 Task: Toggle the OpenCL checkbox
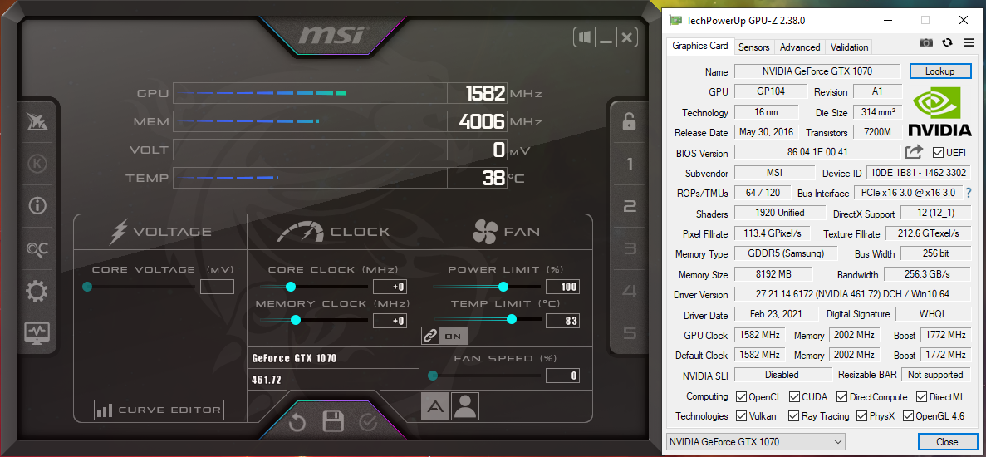point(741,397)
